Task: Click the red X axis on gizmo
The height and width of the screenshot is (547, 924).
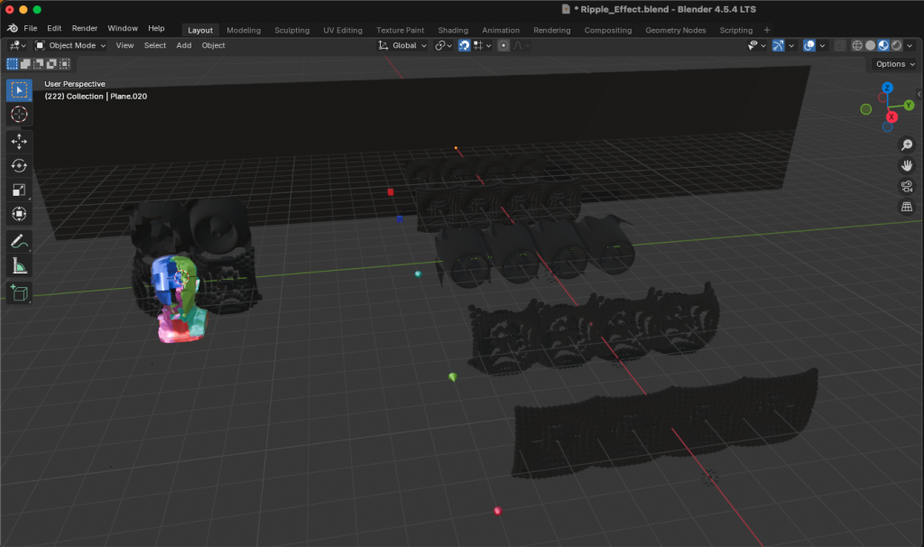Action: tap(892, 116)
